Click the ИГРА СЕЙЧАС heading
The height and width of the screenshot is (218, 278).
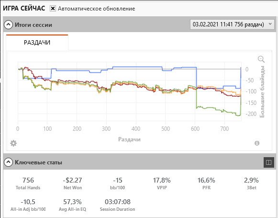click(x=24, y=8)
